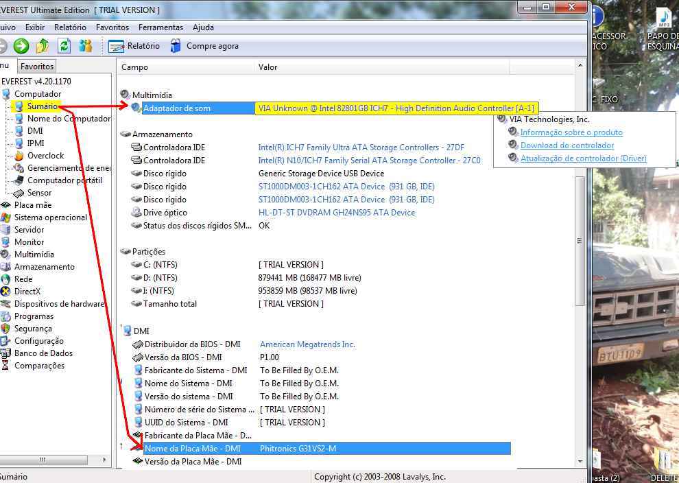This screenshot has height=483, width=679.
Task: Click the Dispositivos de hardware icon
Action: click(x=5, y=304)
